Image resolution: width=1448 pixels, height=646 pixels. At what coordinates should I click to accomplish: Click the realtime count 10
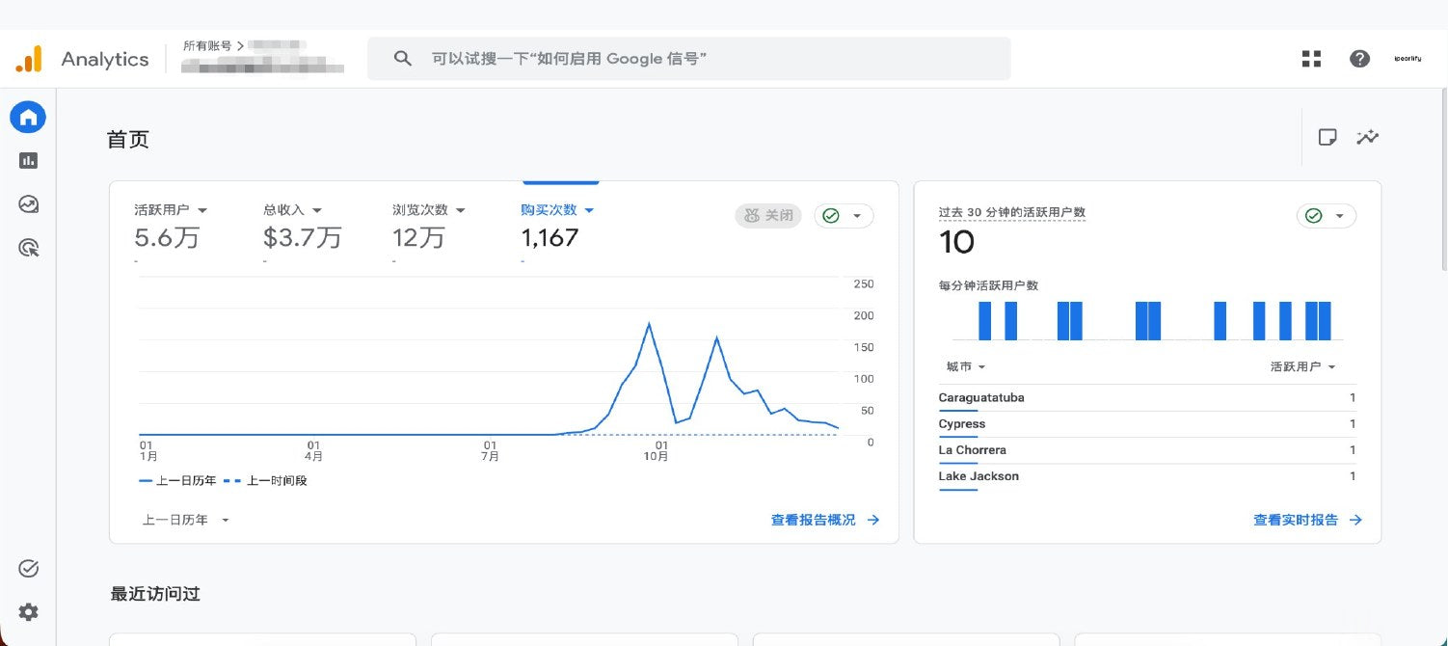point(956,242)
